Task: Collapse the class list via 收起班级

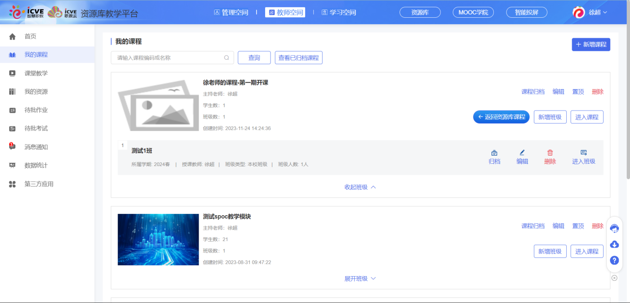Action: pos(360,187)
